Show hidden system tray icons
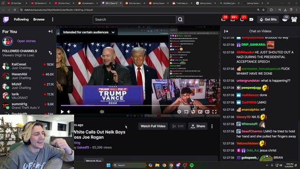This screenshot has width=300, height=169. tap(267, 165)
